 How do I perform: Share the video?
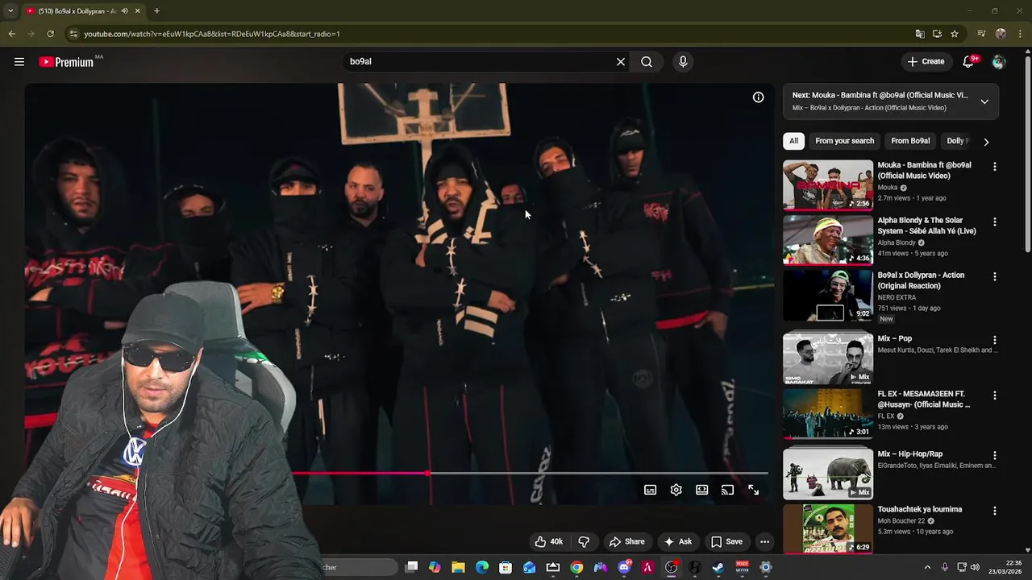pos(627,541)
